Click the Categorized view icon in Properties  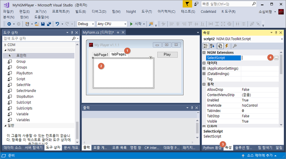pos(206,46)
